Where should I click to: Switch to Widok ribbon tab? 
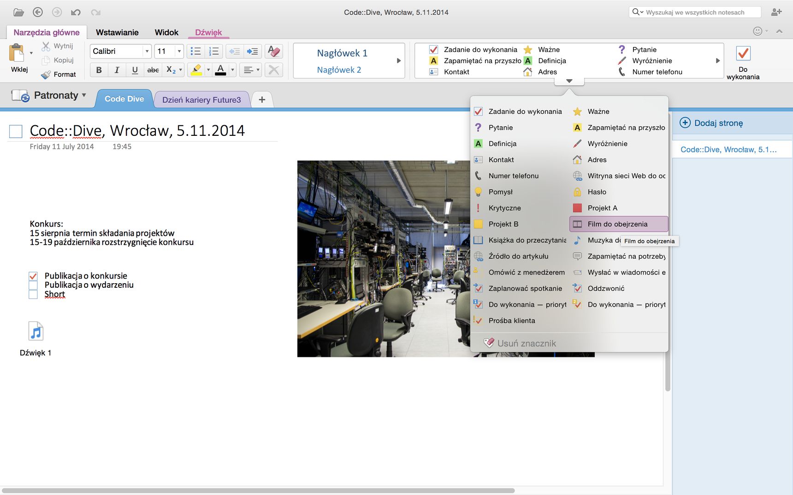[166, 32]
